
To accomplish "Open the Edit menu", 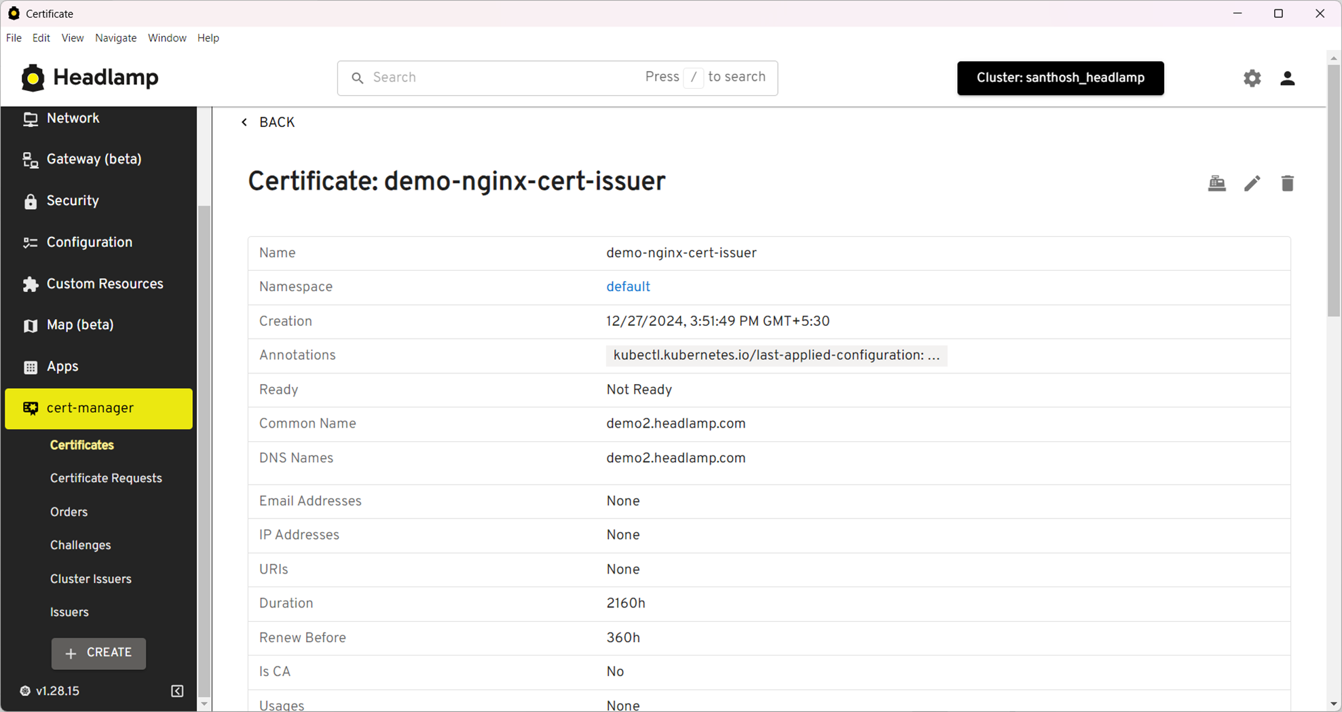I will 41,38.
